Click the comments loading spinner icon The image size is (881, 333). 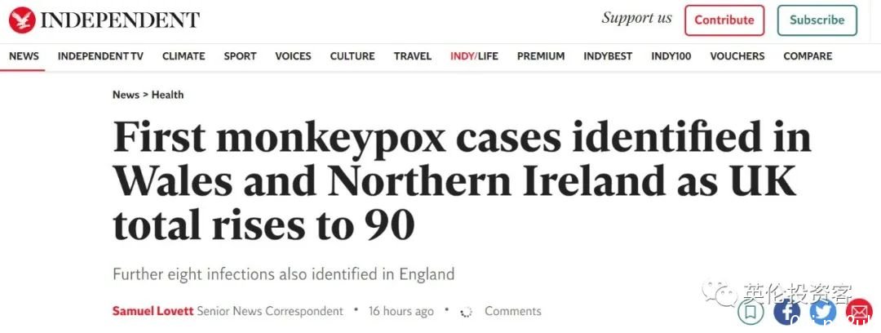pos(465,312)
